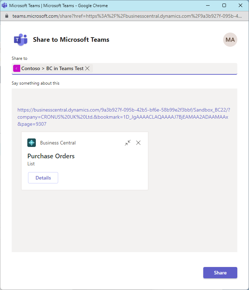This screenshot has height=290, width=249.
Task: Click the Chrome address bar URL
Action: pyautogui.click(x=127, y=16)
